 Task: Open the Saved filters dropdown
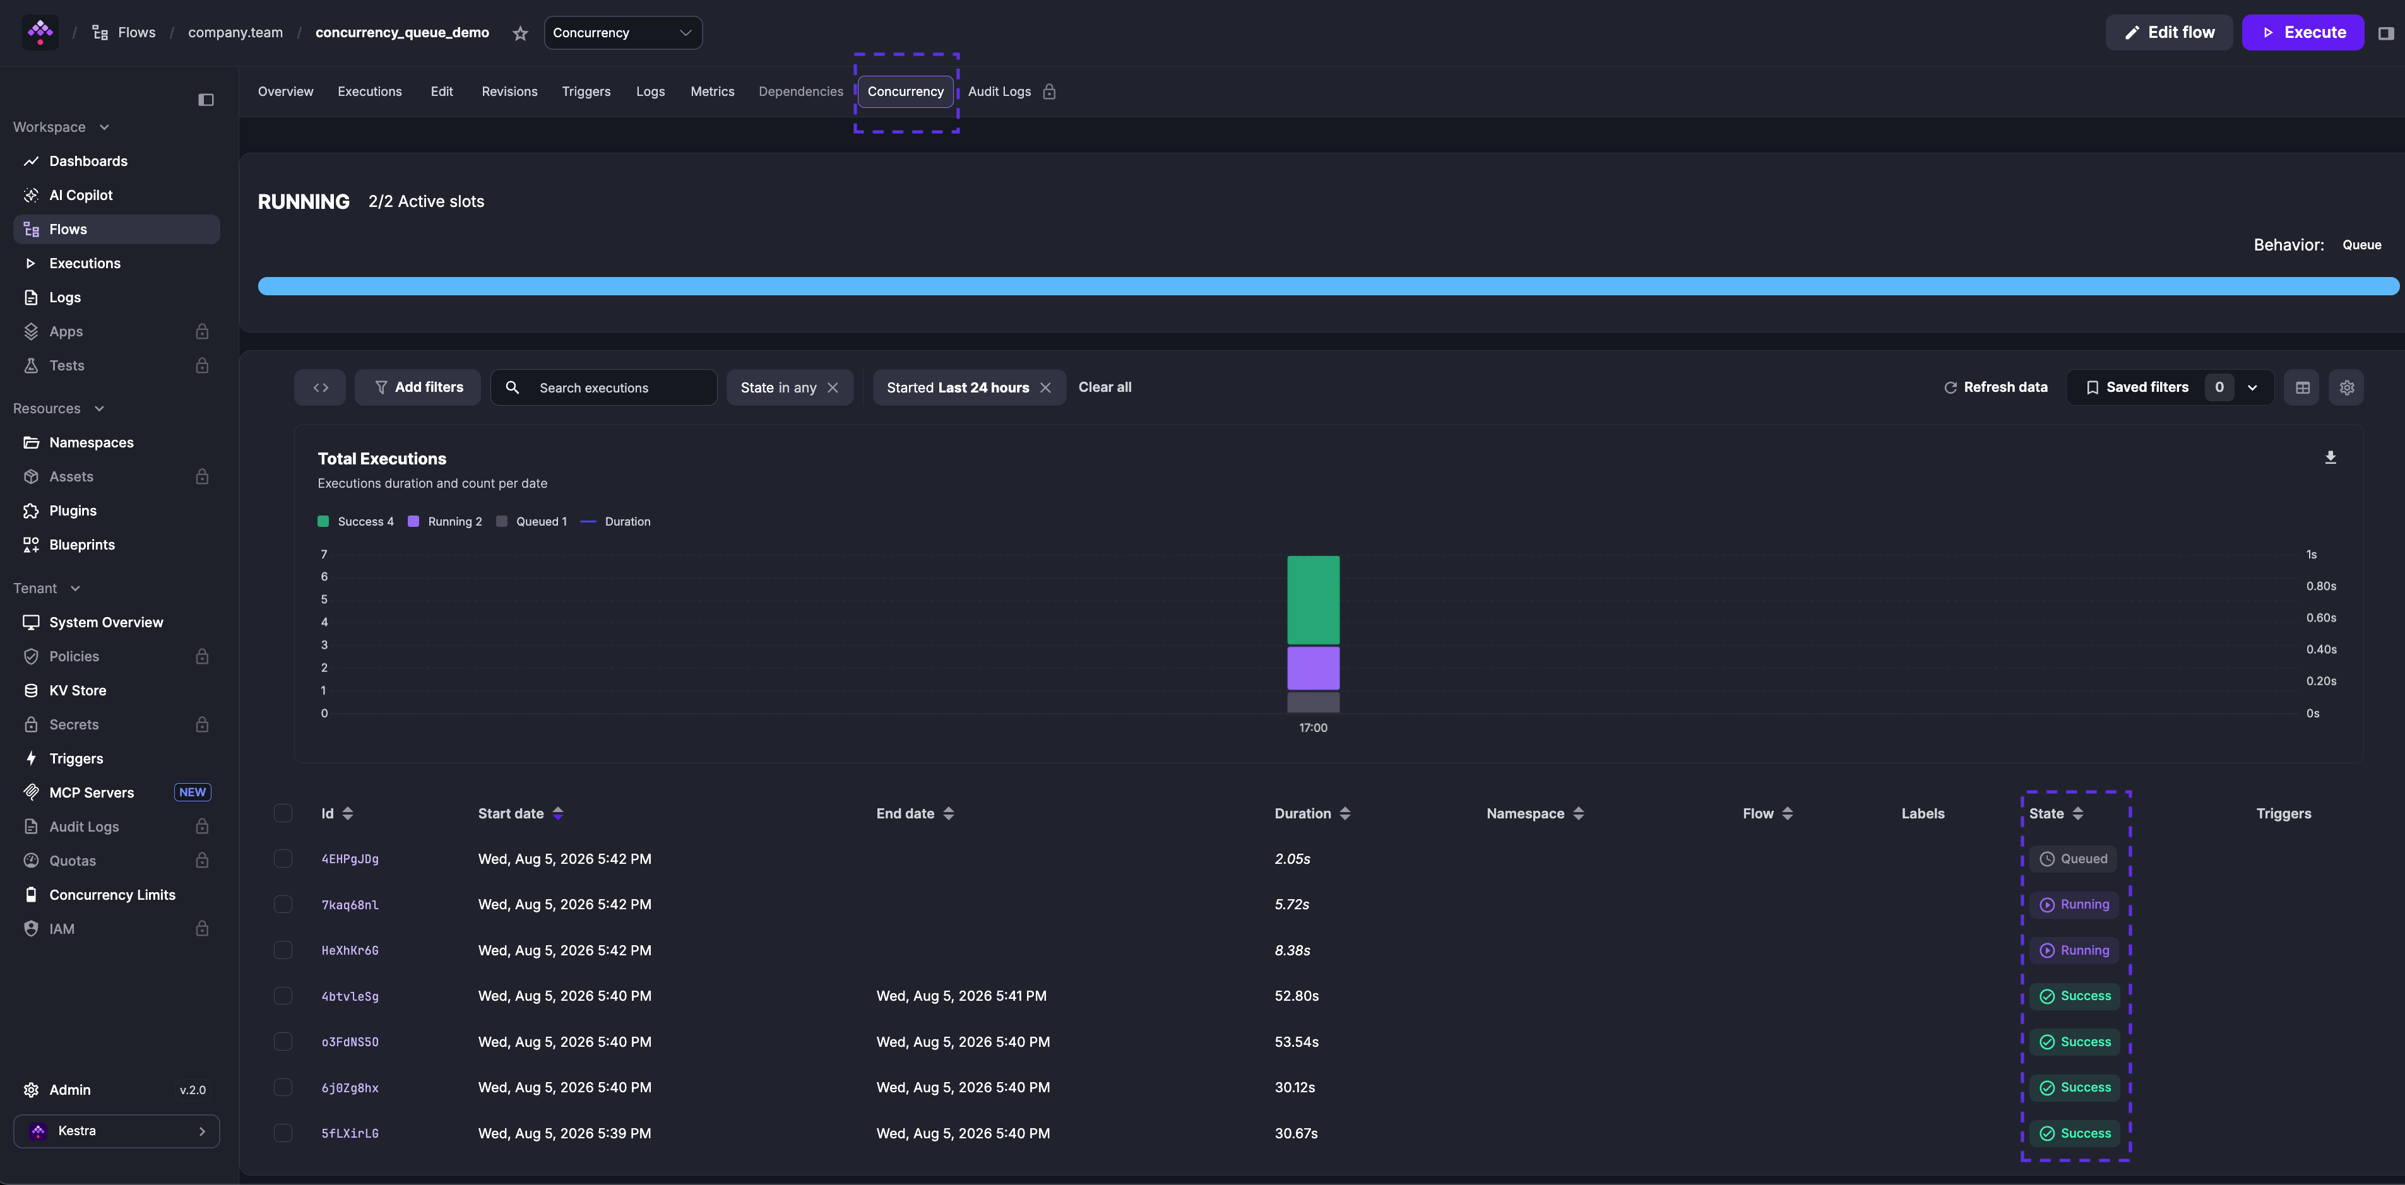pos(2170,387)
